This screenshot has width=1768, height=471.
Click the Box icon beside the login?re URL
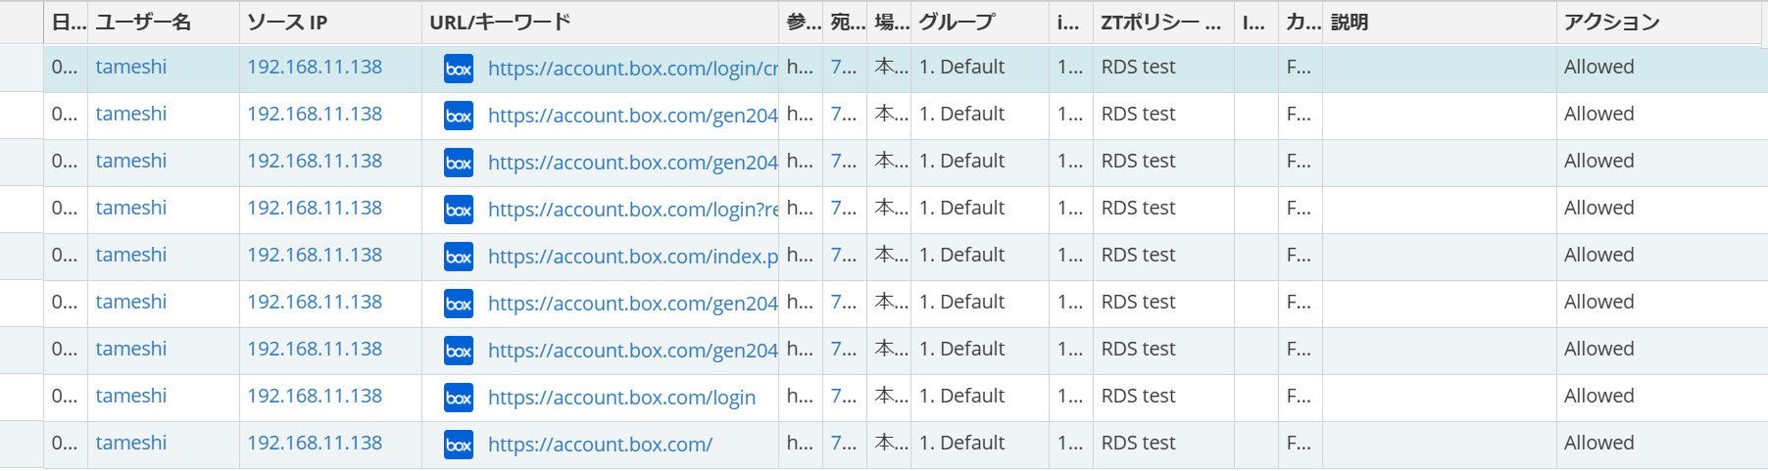[459, 210]
